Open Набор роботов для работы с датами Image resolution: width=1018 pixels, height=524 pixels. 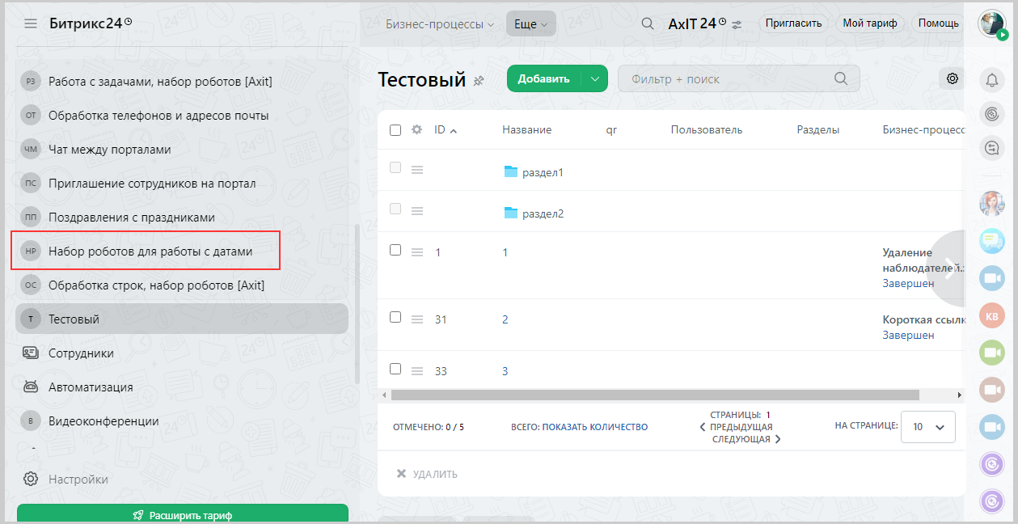[182, 251]
